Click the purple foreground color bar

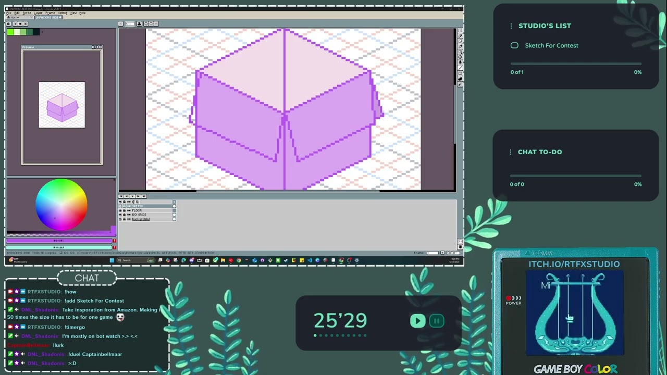click(x=59, y=241)
